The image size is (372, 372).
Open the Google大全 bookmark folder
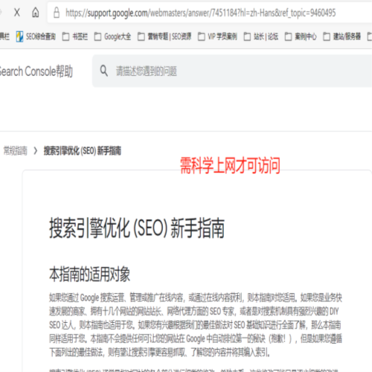pos(112,36)
